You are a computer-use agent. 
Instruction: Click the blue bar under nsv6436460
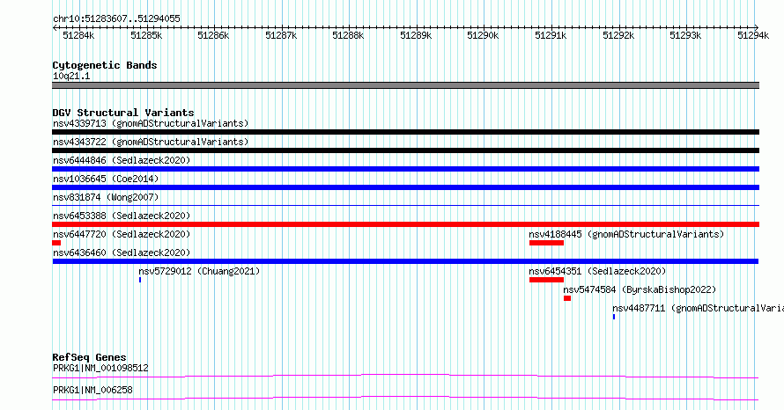(405, 261)
